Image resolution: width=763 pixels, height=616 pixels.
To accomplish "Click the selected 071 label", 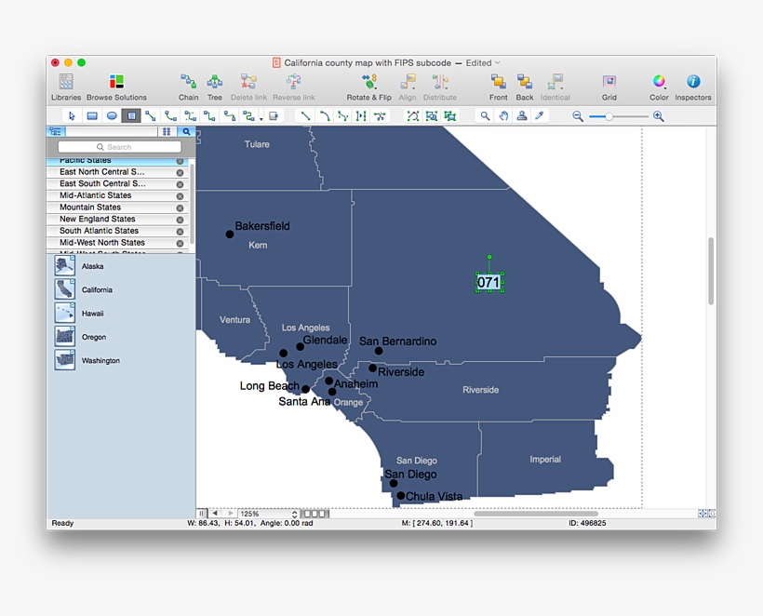I will pyautogui.click(x=489, y=282).
